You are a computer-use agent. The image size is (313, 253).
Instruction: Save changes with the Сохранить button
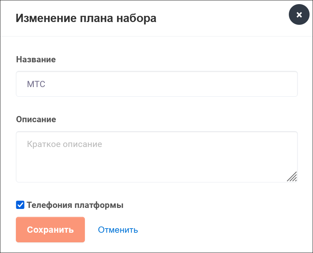click(x=50, y=230)
